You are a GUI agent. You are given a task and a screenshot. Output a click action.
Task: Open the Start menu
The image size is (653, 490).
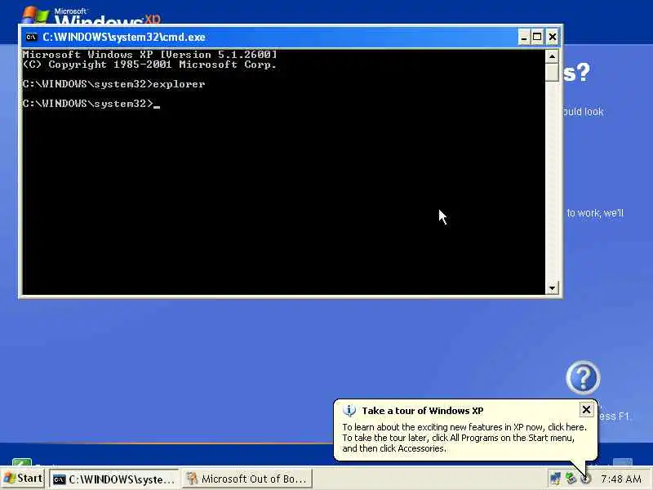[x=23, y=479]
